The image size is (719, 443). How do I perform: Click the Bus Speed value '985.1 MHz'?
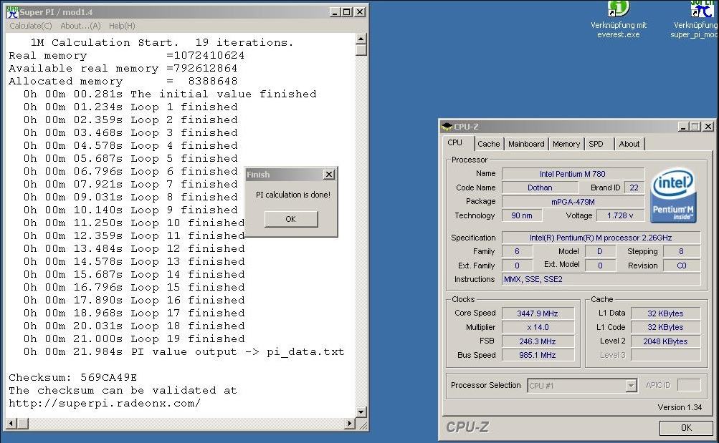(538, 355)
